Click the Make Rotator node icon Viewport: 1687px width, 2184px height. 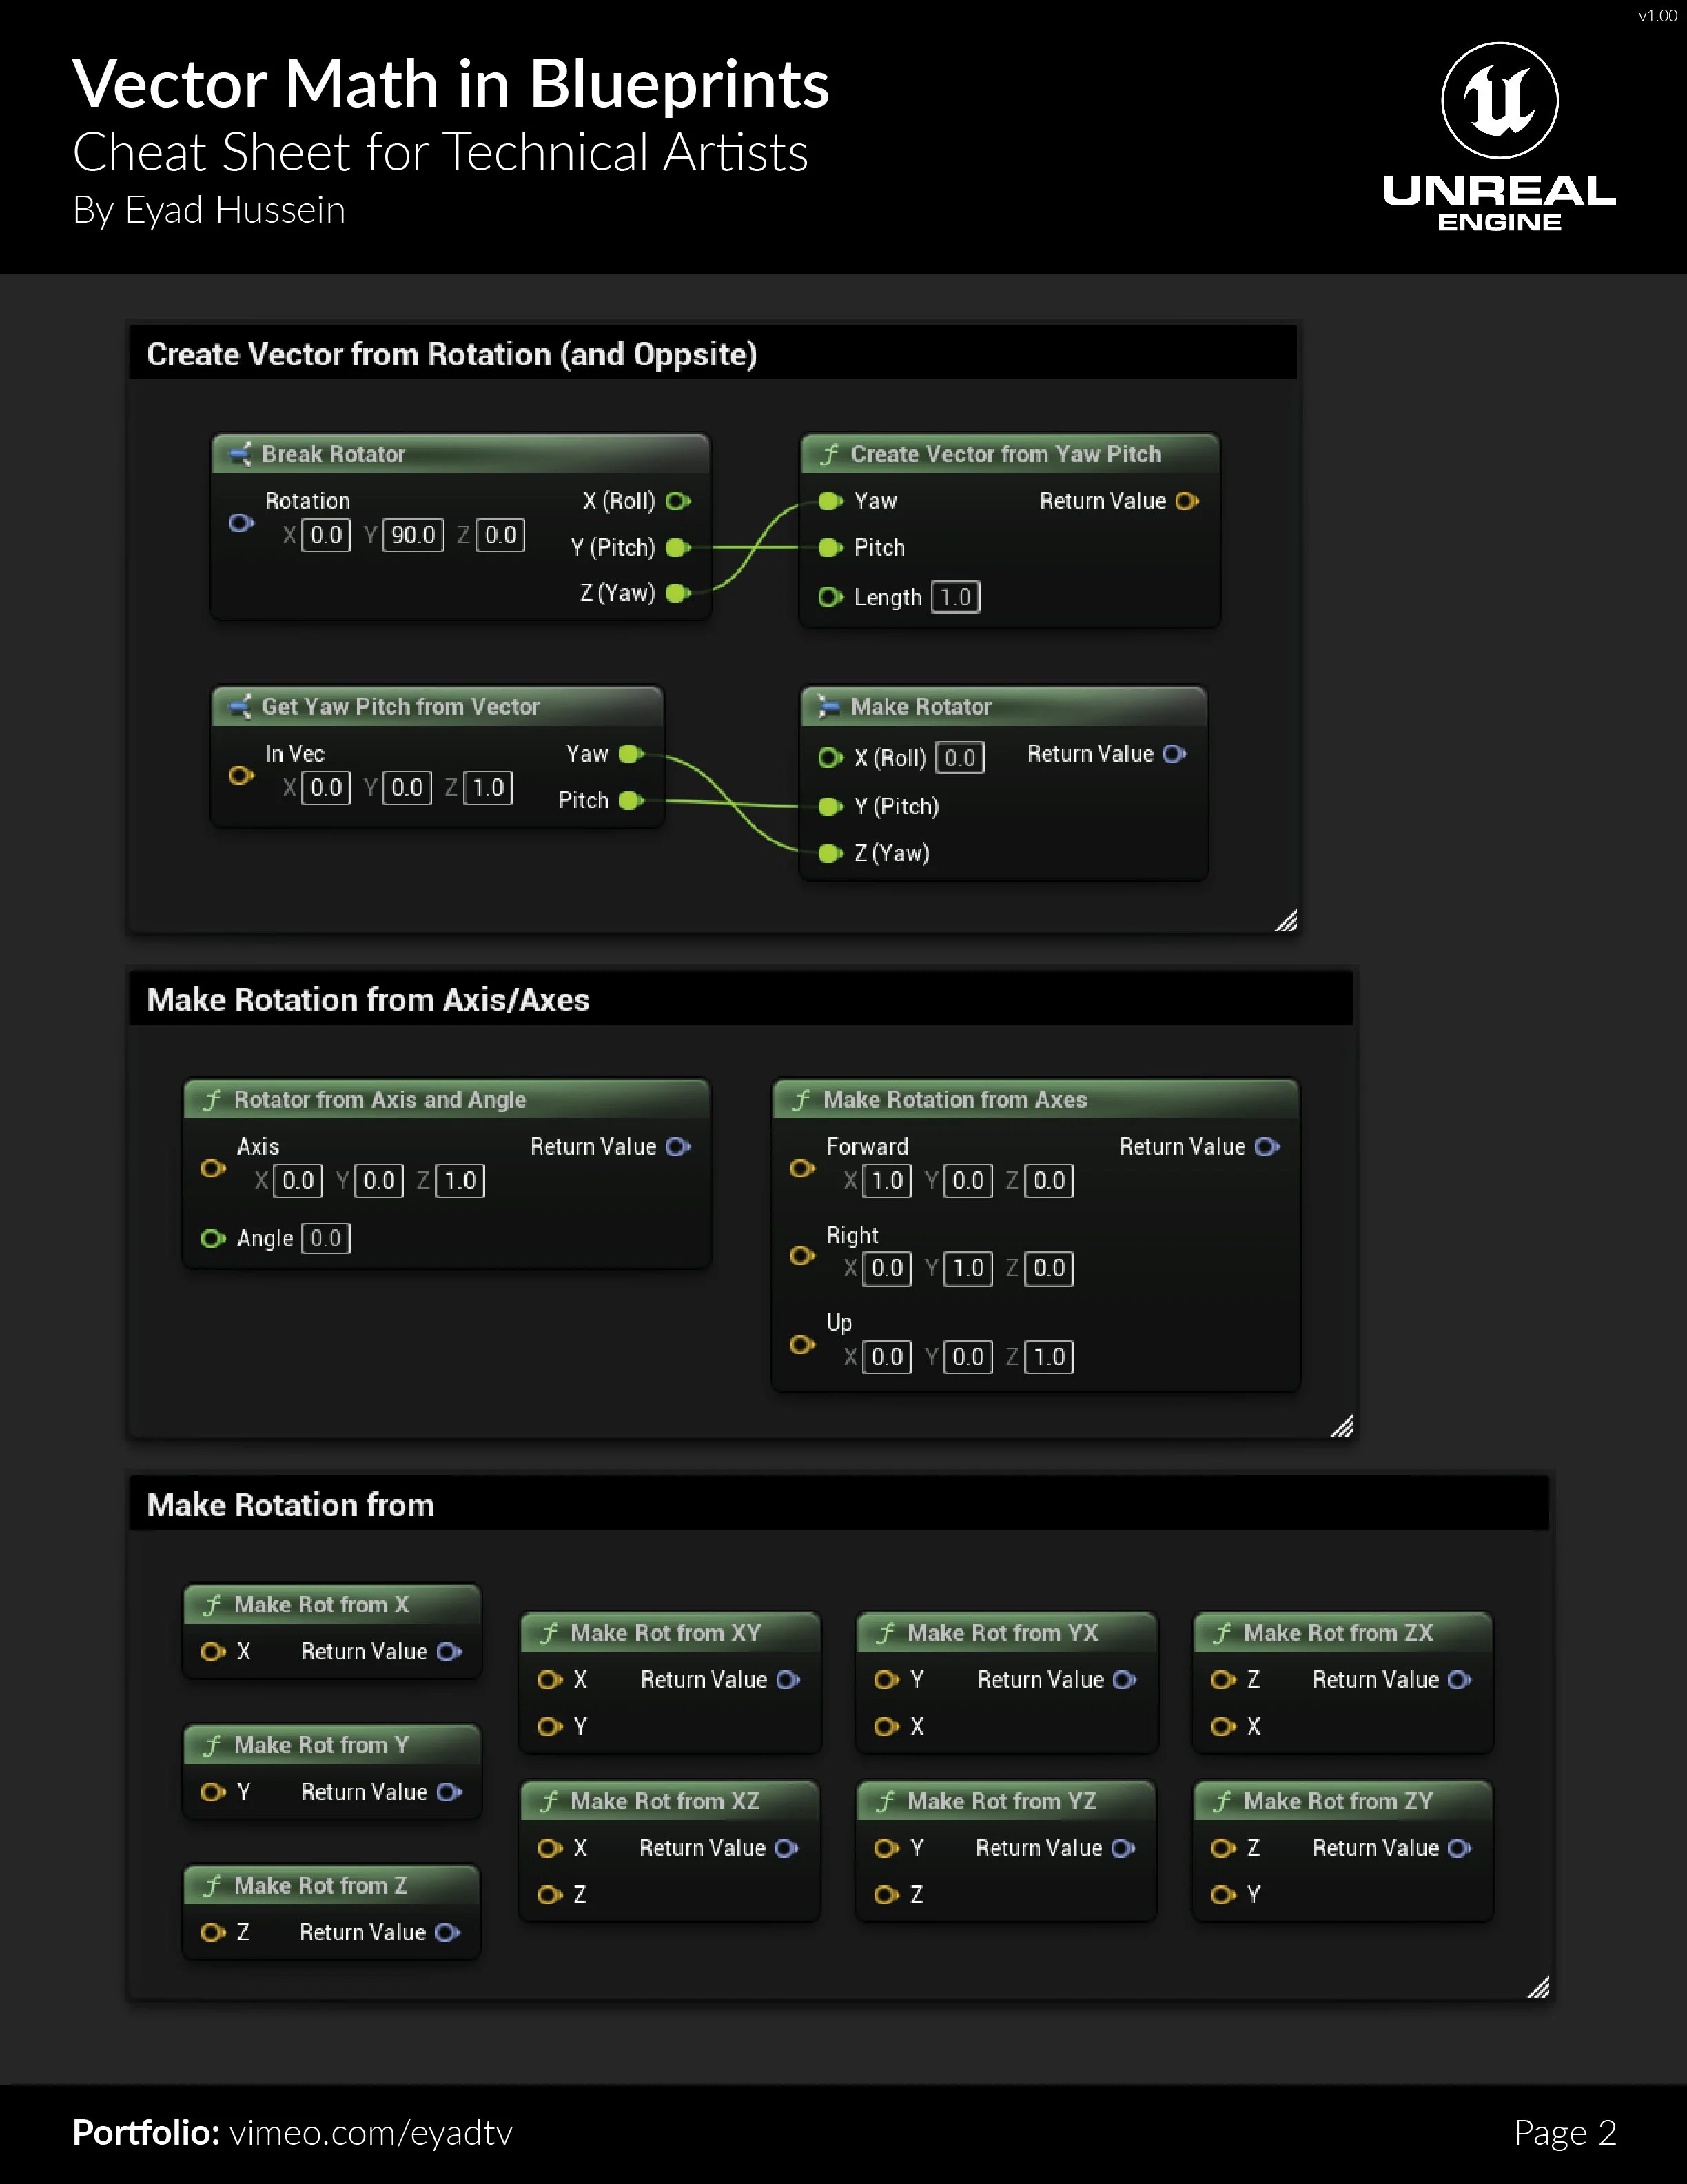828,707
